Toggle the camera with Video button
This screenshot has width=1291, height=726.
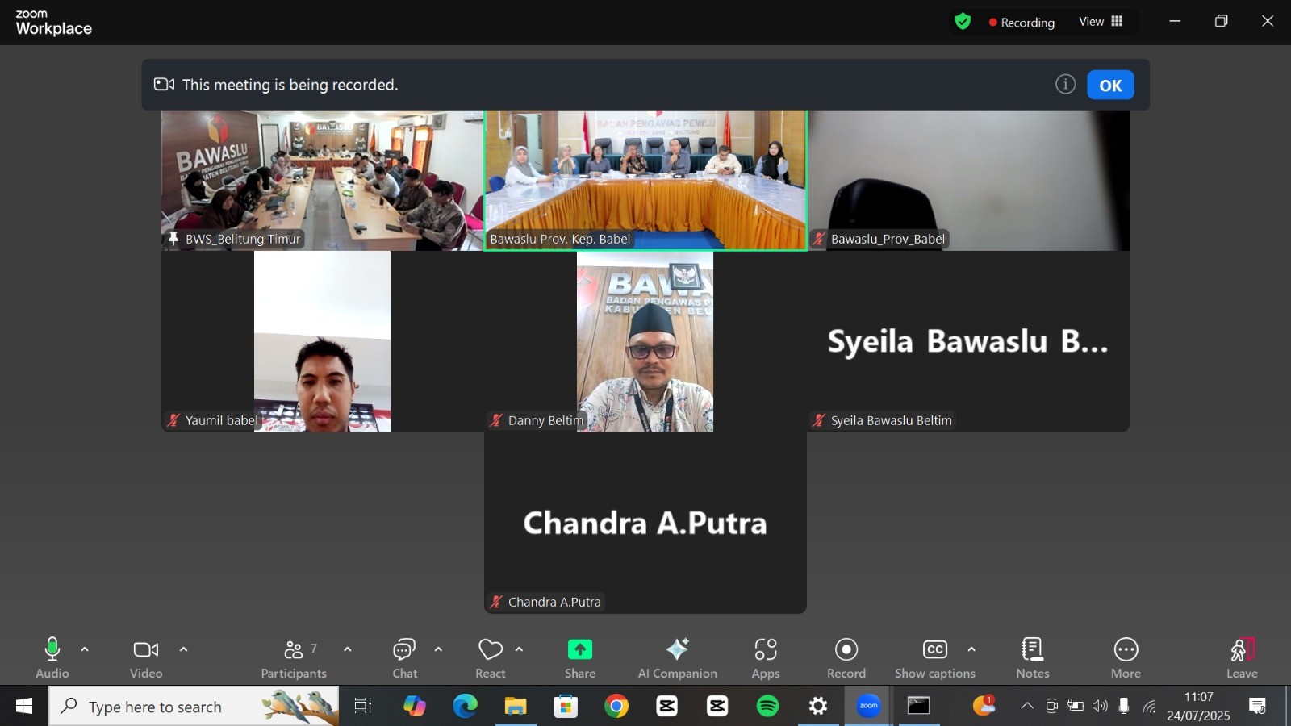(x=146, y=657)
